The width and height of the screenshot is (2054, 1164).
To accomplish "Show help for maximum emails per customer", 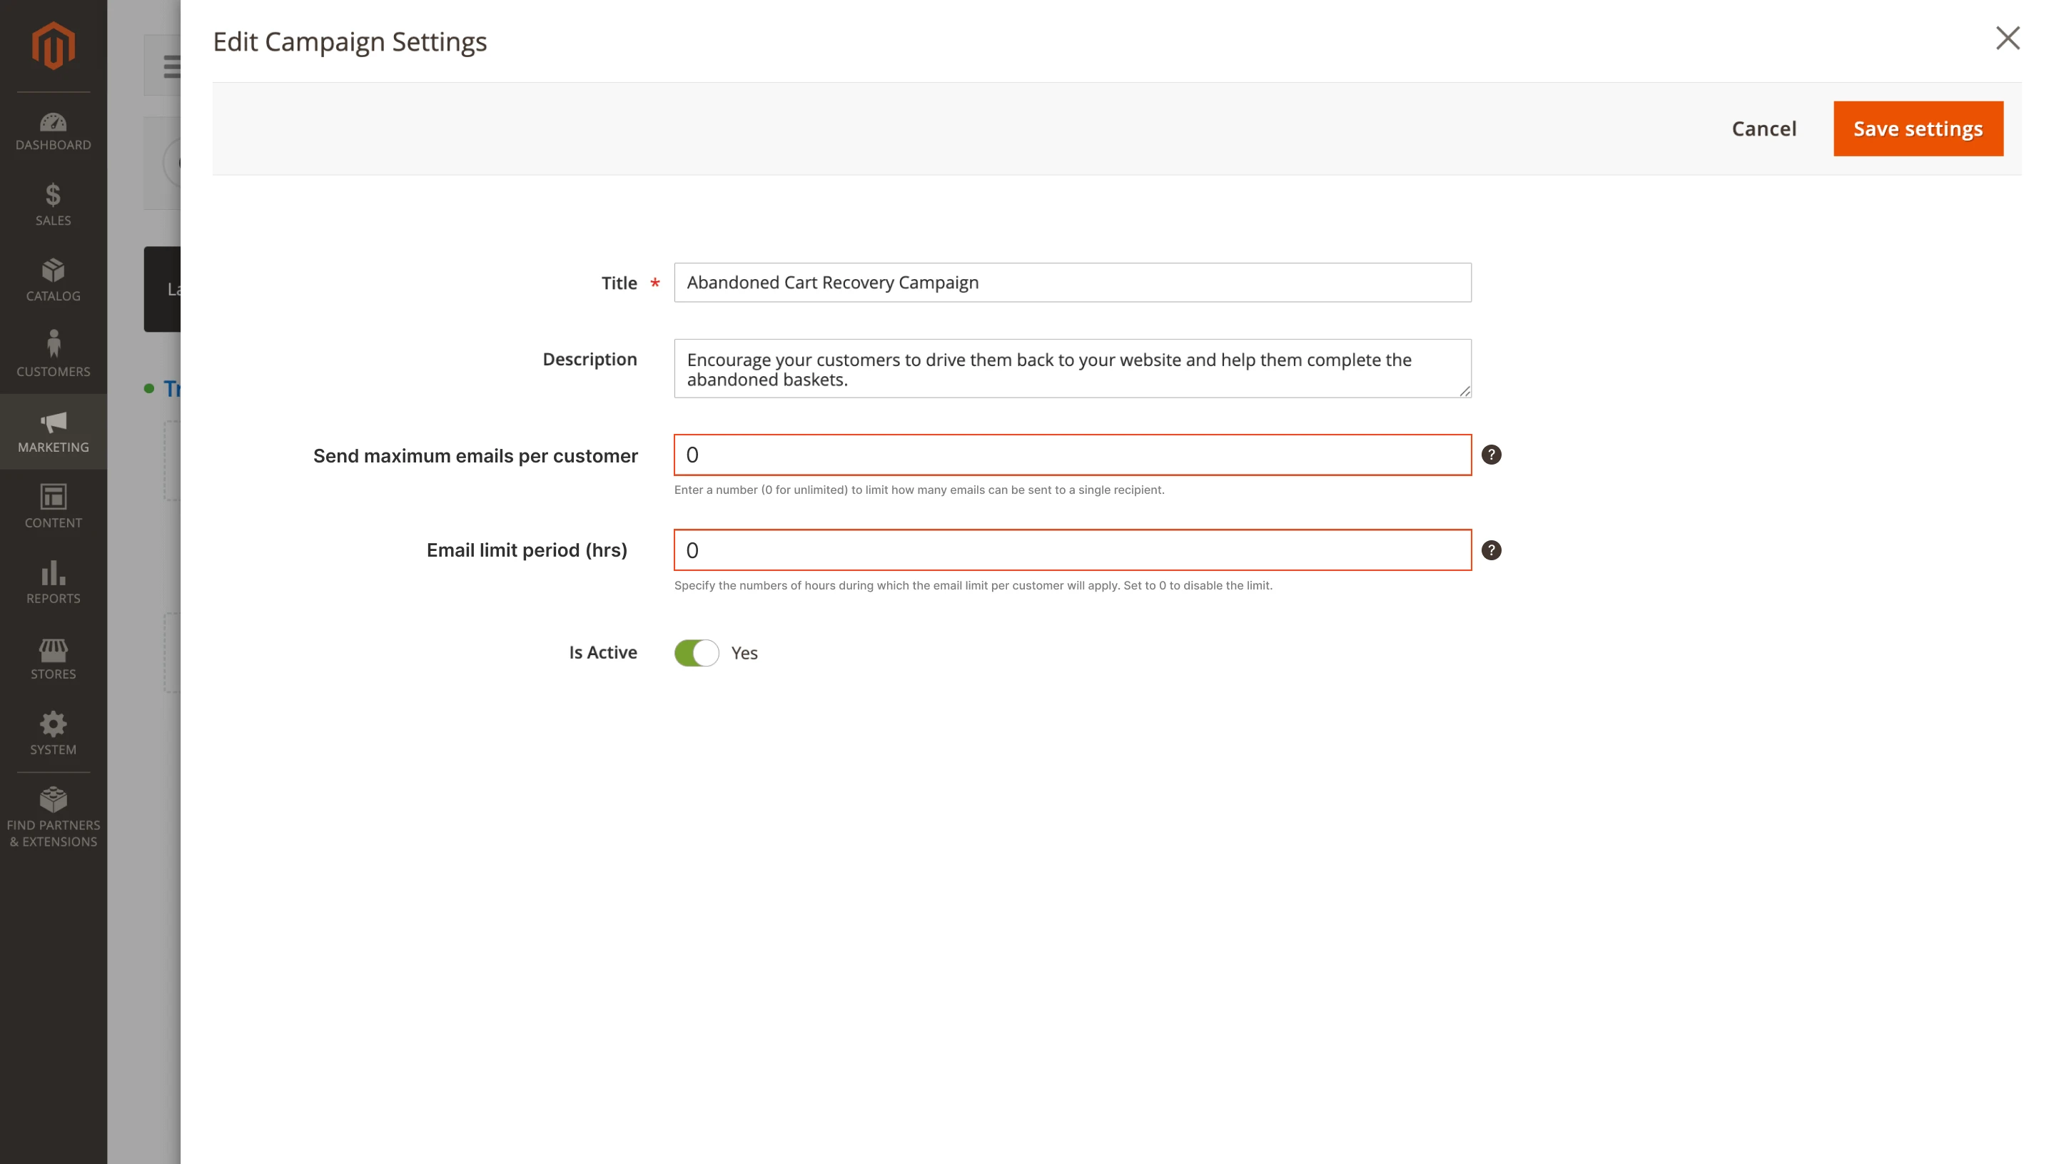I will [1492, 454].
